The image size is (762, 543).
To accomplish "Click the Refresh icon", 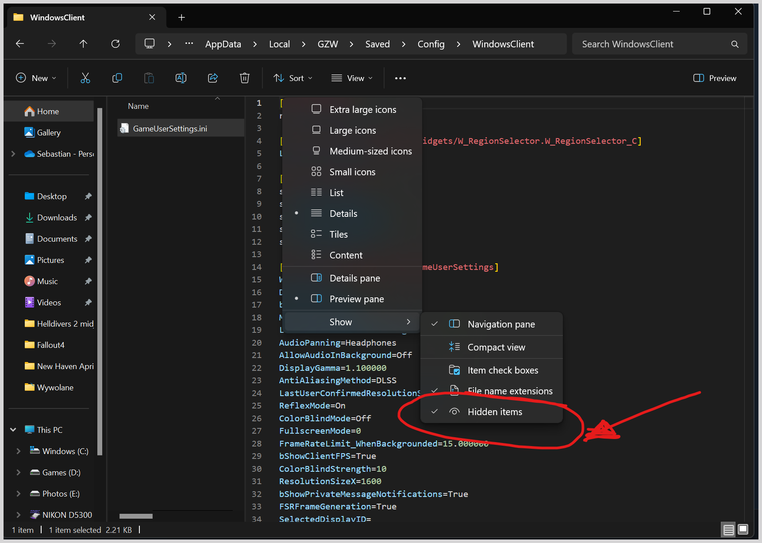I will [x=115, y=44].
